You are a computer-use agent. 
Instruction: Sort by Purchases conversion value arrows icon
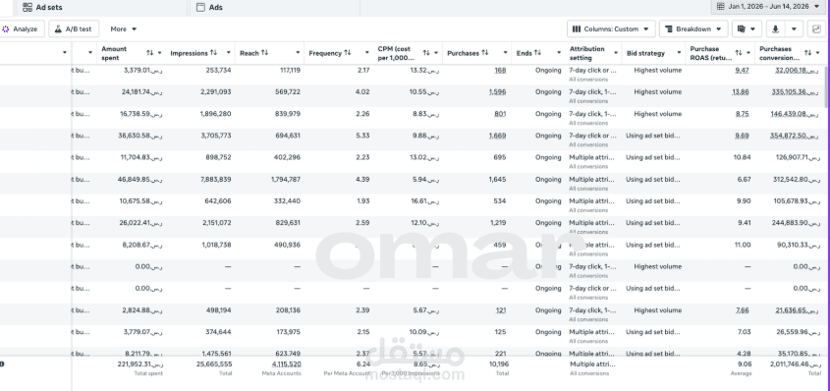tap(807, 53)
